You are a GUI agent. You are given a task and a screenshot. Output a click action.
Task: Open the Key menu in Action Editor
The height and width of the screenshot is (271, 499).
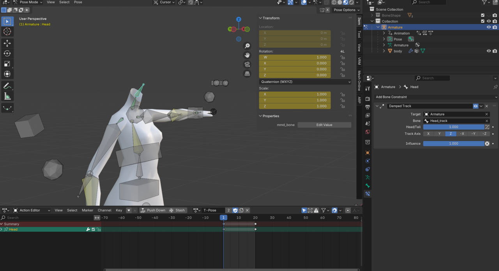(119, 210)
